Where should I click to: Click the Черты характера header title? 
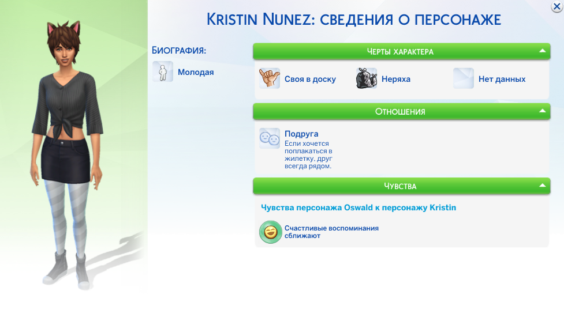click(400, 52)
